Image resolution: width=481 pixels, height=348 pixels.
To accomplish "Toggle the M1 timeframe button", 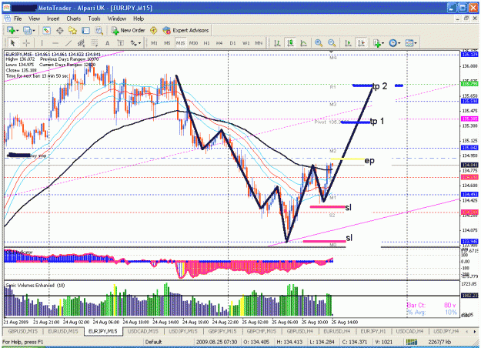I will pos(154,43).
